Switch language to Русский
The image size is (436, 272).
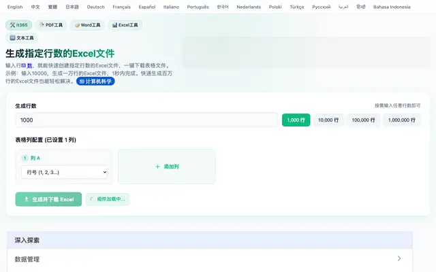[x=321, y=7]
